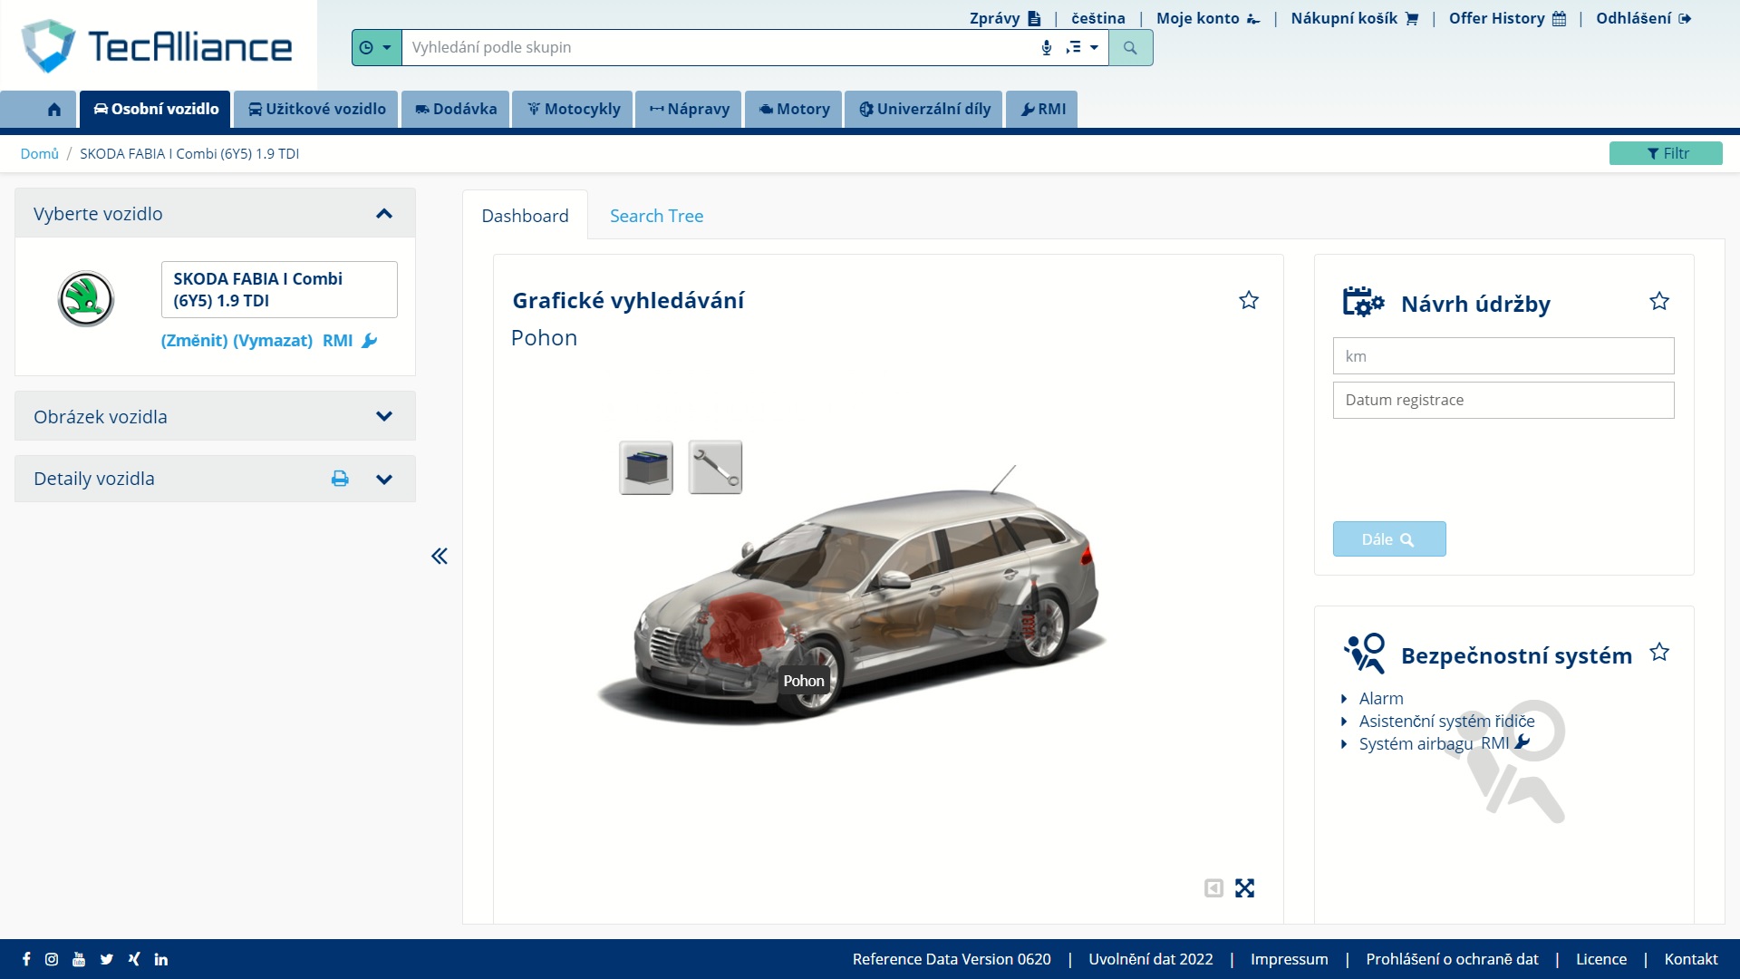The image size is (1740, 979).
Task: Select Motory tab
Action: click(794, 109)
